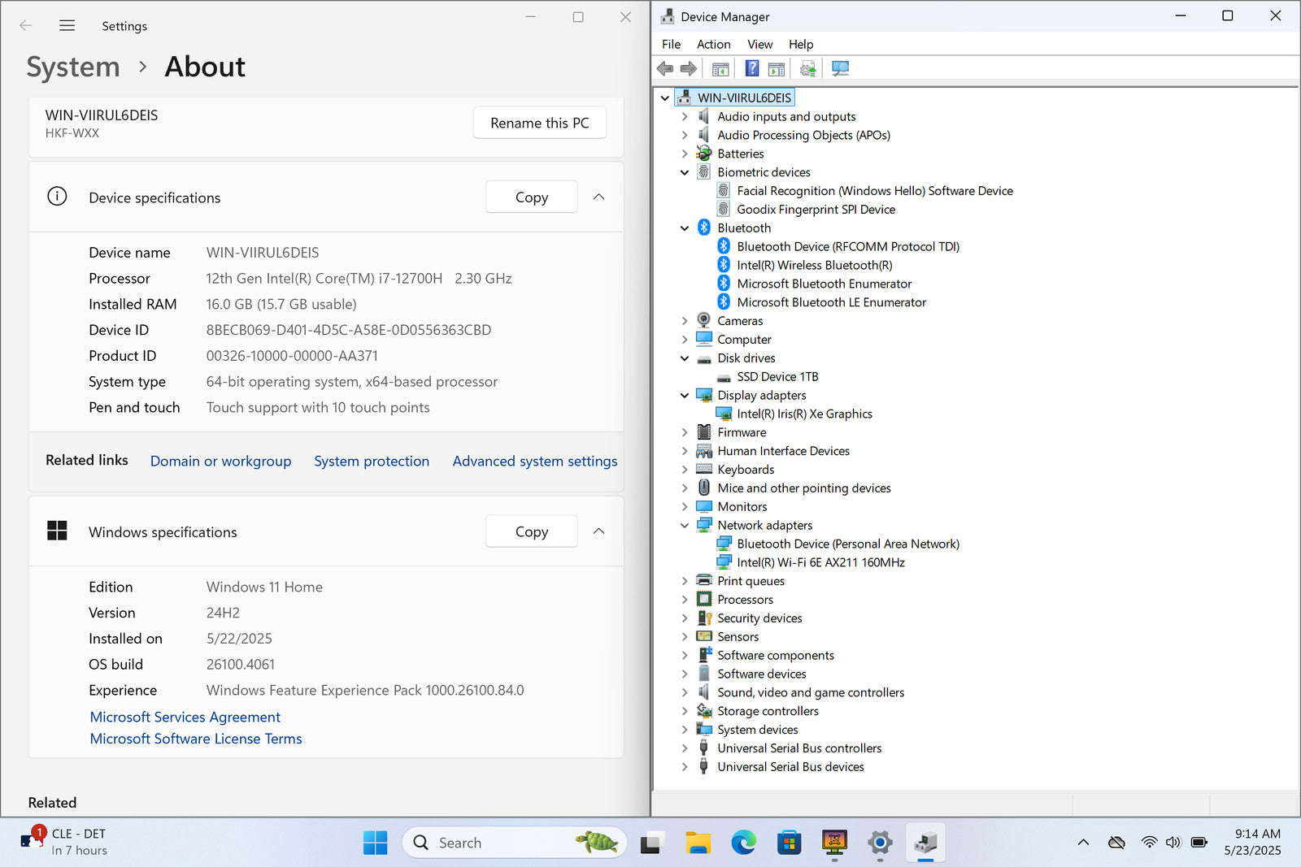Click the Windows Start button
This screenshot has width=1301, height=867.
[375, 843]
